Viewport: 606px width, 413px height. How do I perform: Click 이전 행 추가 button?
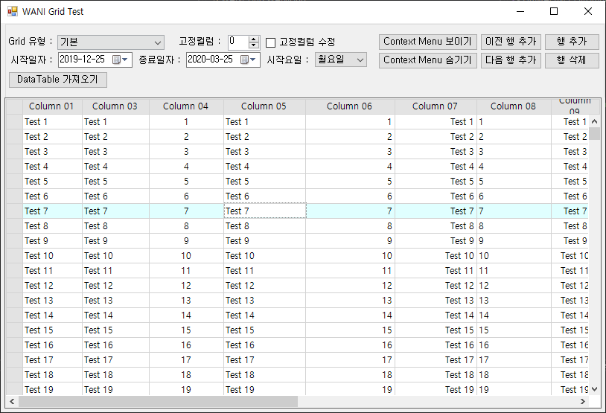511,42
